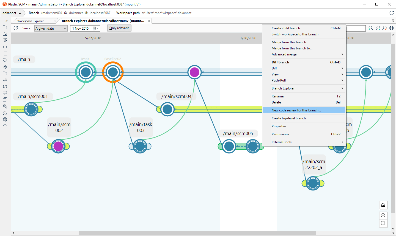Toggle the Only relevant filter button
Screen dimensions: 396x236
tap(119, 28)
